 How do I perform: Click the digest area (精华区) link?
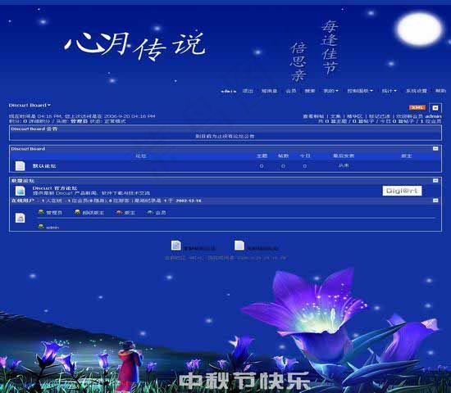(354, 116)
